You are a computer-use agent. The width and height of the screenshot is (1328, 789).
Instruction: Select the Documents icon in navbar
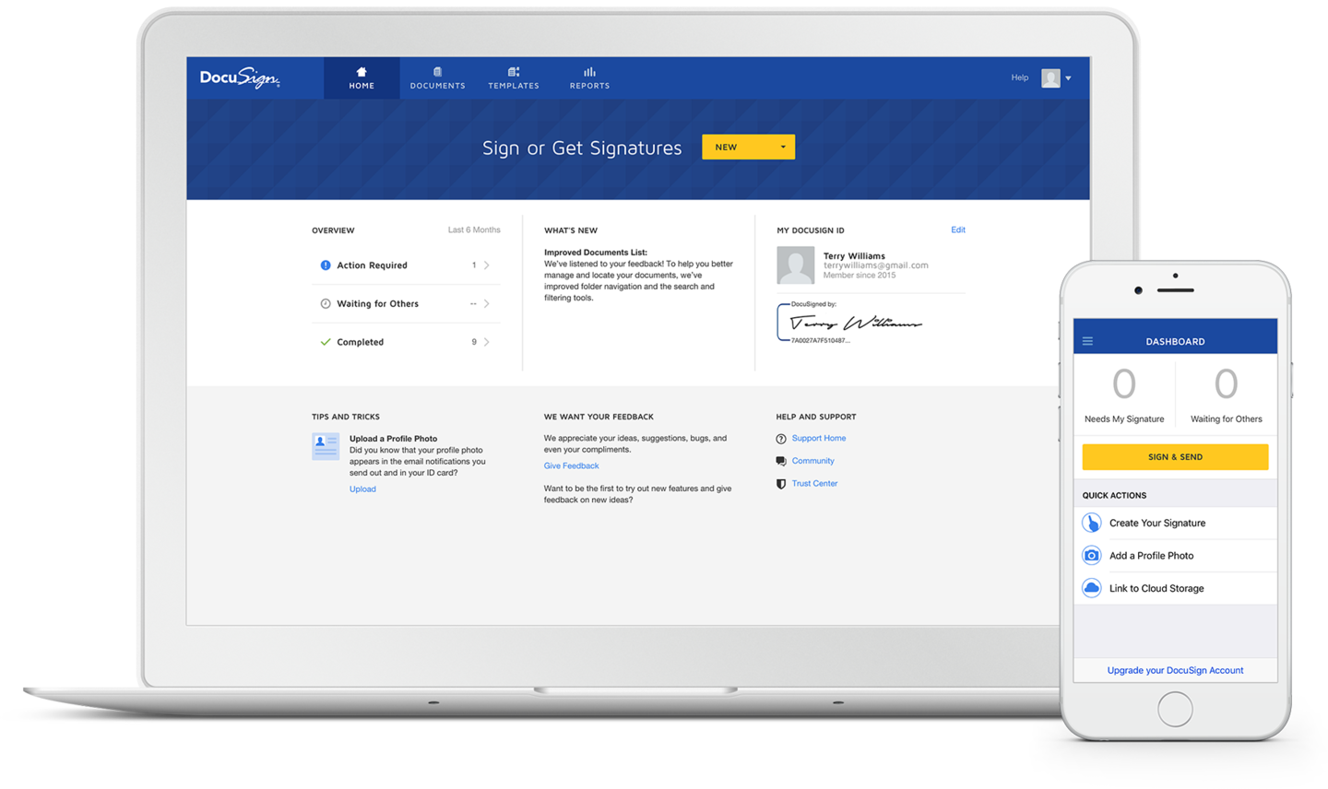[x=437, y=71]
